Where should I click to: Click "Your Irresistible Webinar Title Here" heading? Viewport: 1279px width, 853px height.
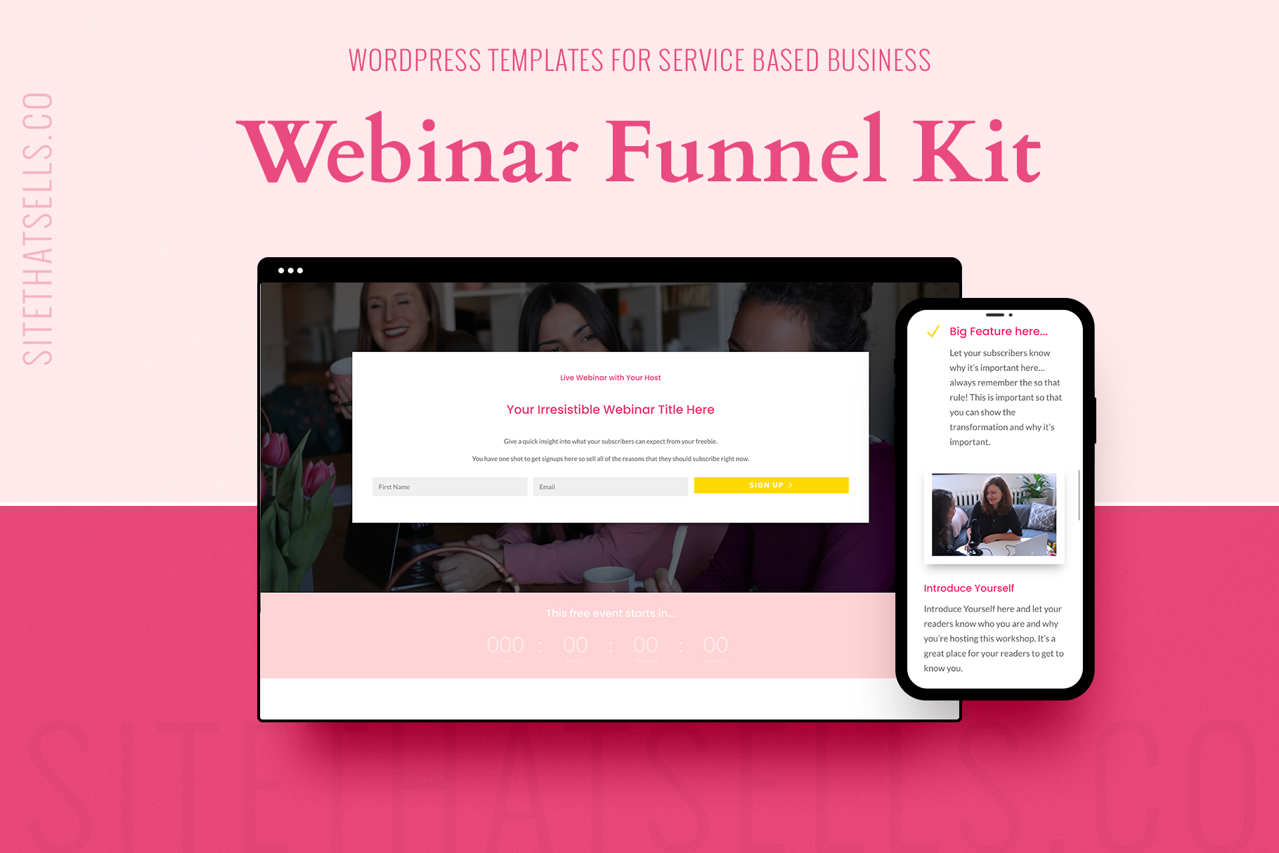point(610,410)
